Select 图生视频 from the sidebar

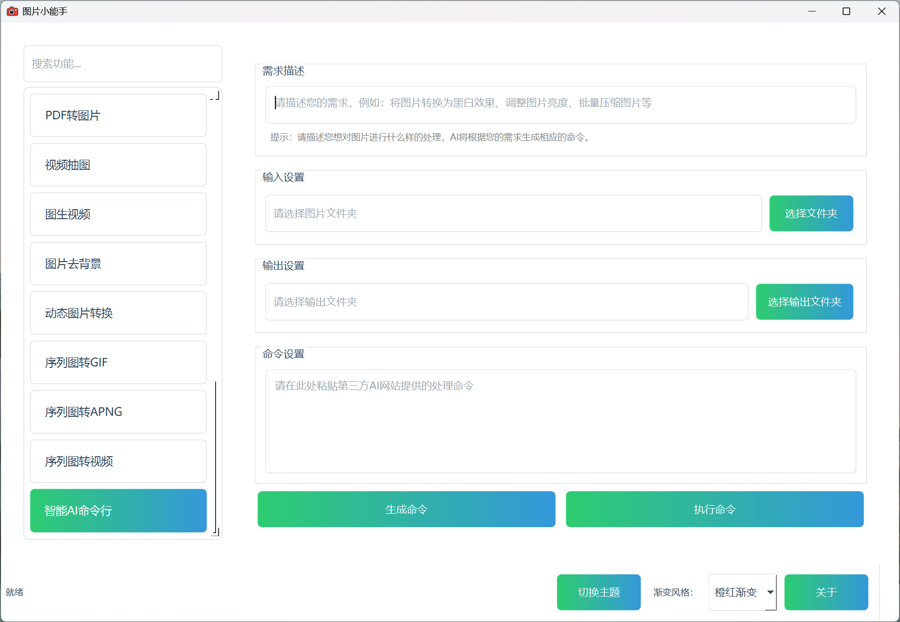pyautogui.click(x=118, y=214)
